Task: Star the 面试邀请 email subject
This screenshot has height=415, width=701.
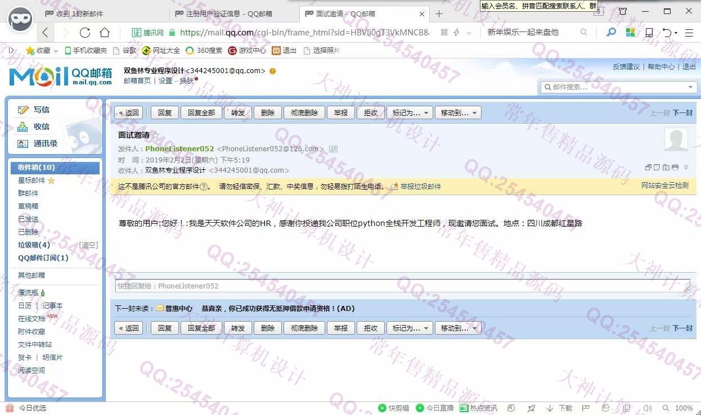Action: coord(156,135)
